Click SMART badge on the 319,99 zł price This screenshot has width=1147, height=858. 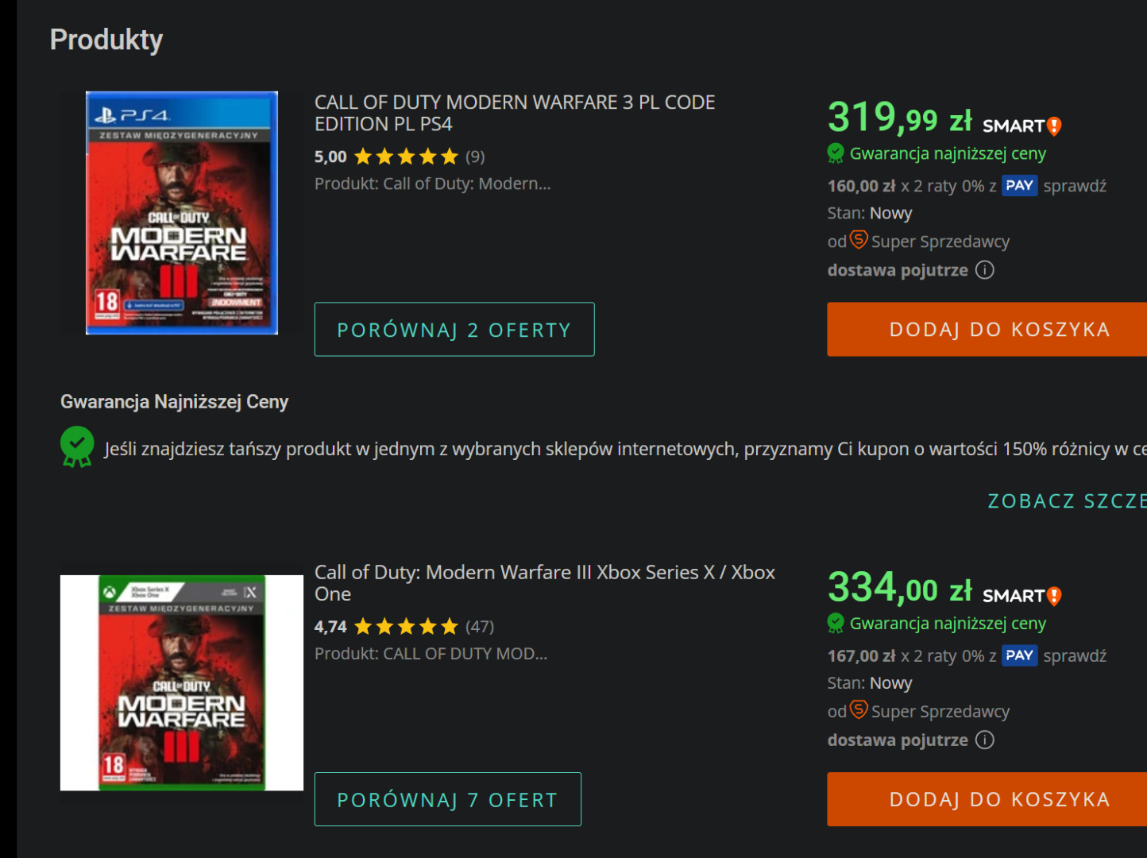tap(1021, 126)
